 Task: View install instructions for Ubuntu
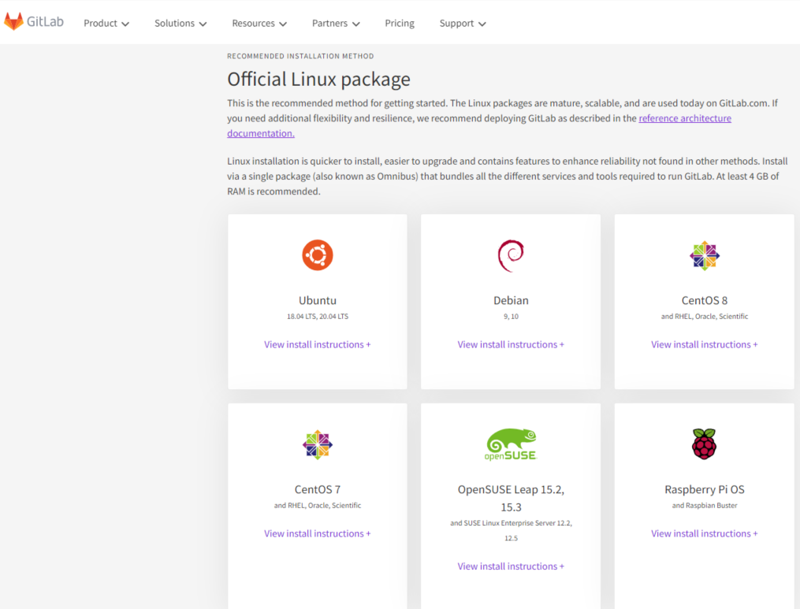[318, 345]
